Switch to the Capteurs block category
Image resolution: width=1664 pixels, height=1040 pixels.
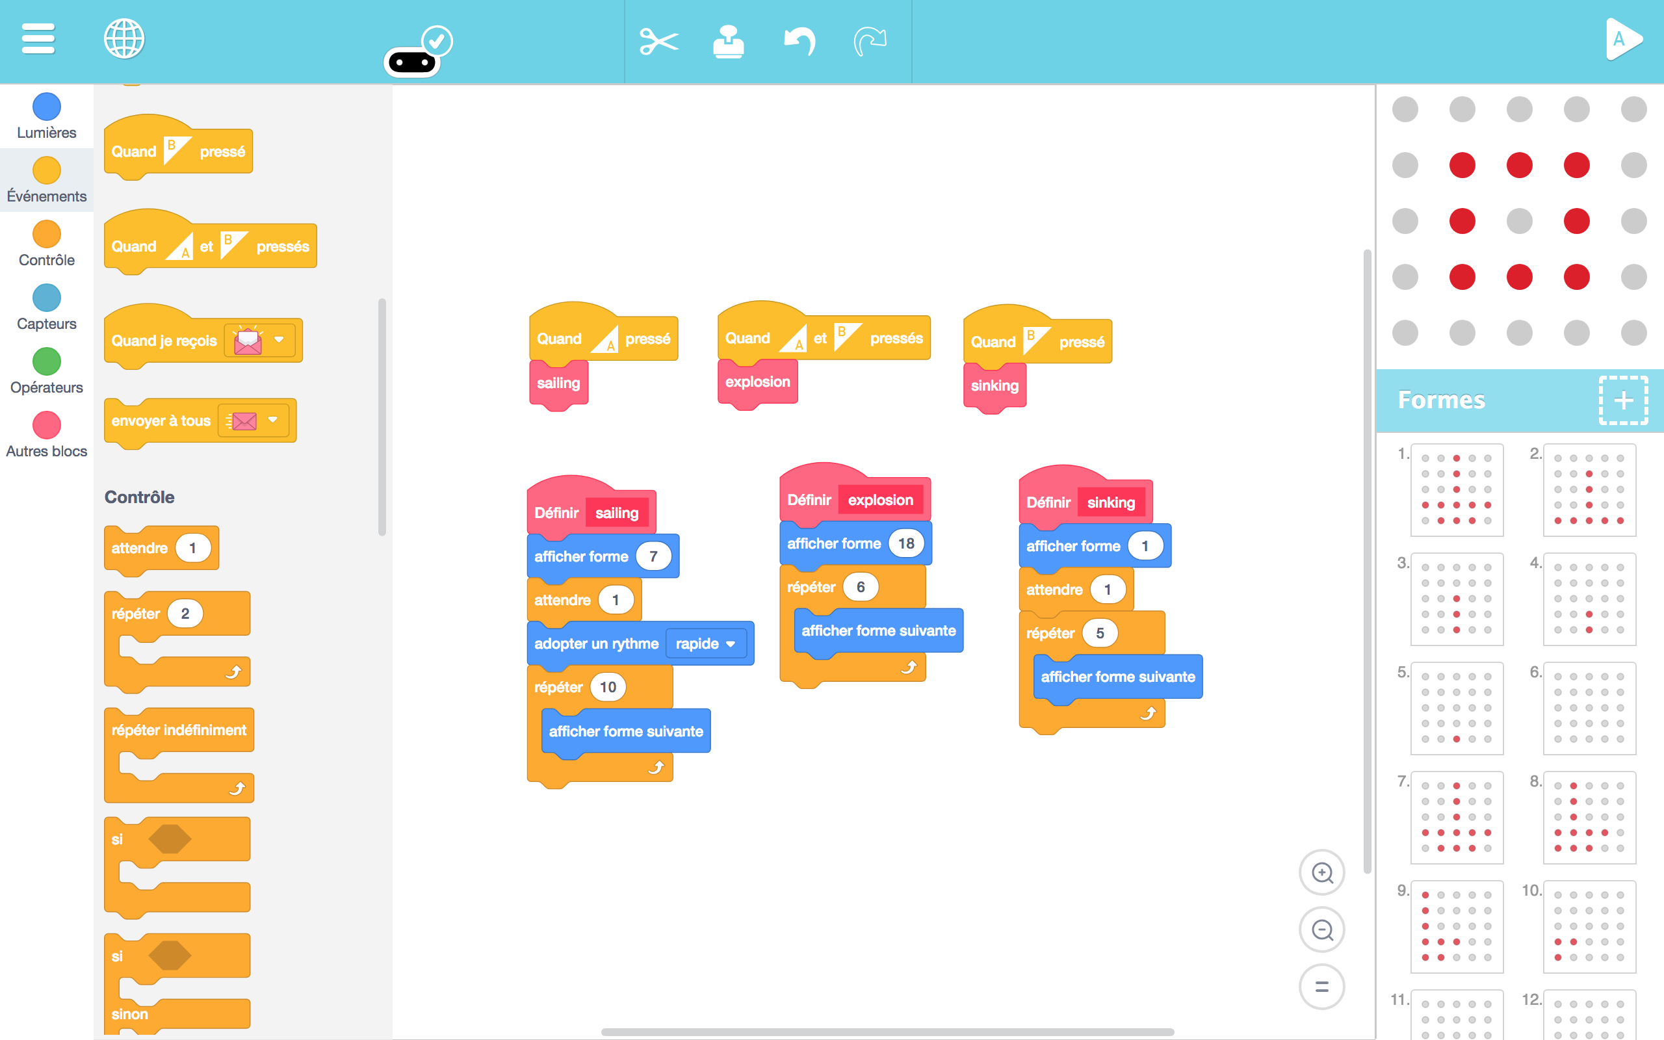[x=45, y=307]
